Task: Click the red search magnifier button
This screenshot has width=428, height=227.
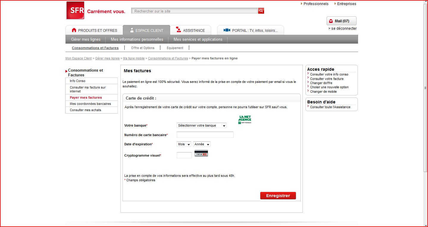Action: click(x=261, y=11)
